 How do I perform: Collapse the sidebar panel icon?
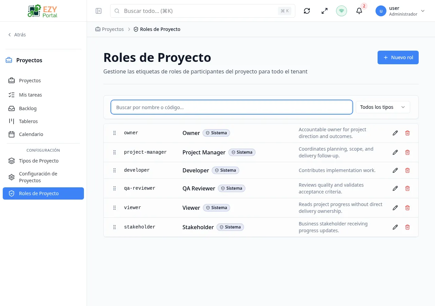[x=99, y=11]
